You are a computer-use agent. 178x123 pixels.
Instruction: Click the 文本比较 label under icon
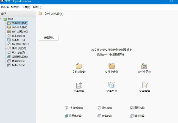[79, 91]
